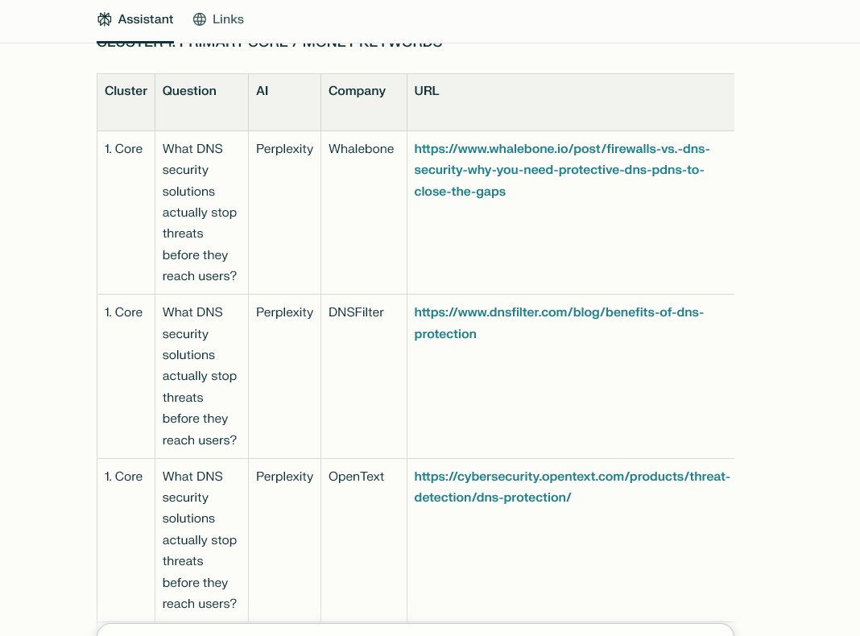Open the Whalebone firewalls vs DNS security link
The image size is (860, 636).
coord(561,170)
